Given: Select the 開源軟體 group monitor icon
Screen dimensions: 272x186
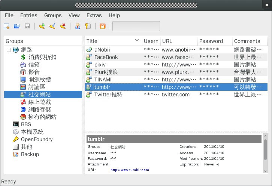Looking at the screenshot, I should 23,80.
